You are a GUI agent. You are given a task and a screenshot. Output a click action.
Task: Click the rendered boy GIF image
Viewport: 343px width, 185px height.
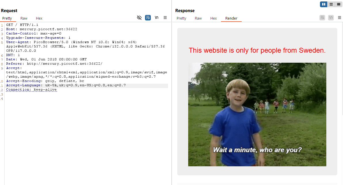coord(257,114)
